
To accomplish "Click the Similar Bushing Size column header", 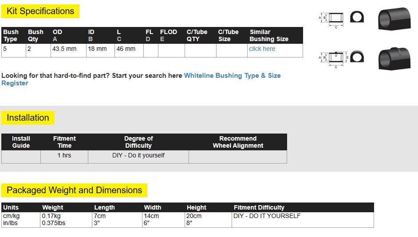I will point(269,35).
